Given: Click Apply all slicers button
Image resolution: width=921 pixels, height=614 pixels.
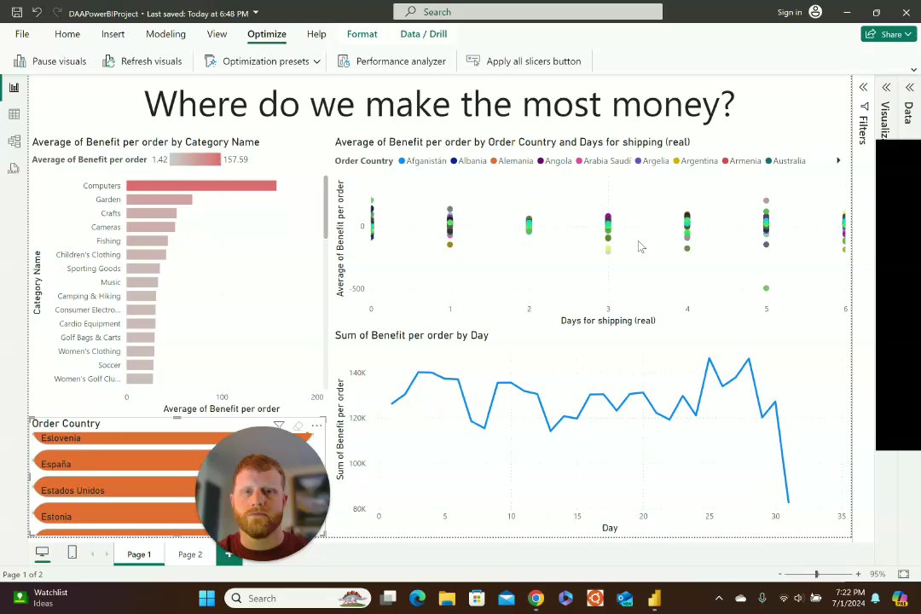Looking at the screenshot, I should tap(524, 61).
